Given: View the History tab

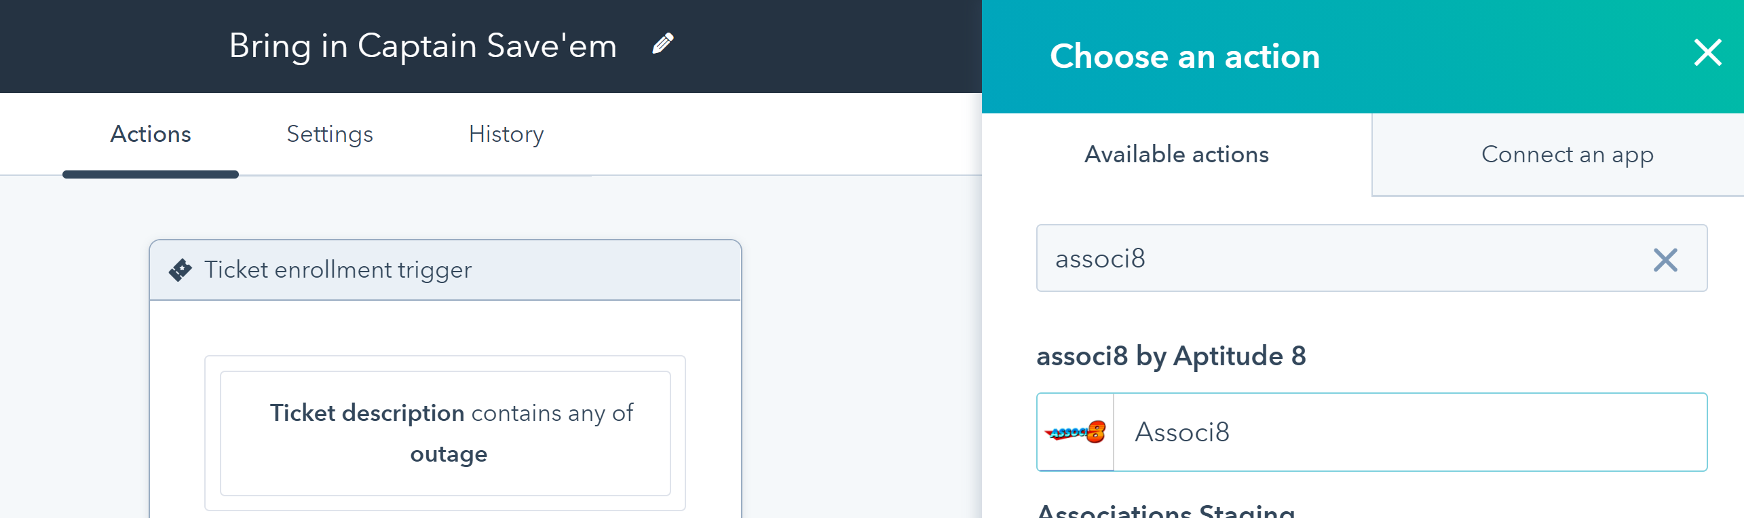Looking at the screenshot, I should pos(506,134).
